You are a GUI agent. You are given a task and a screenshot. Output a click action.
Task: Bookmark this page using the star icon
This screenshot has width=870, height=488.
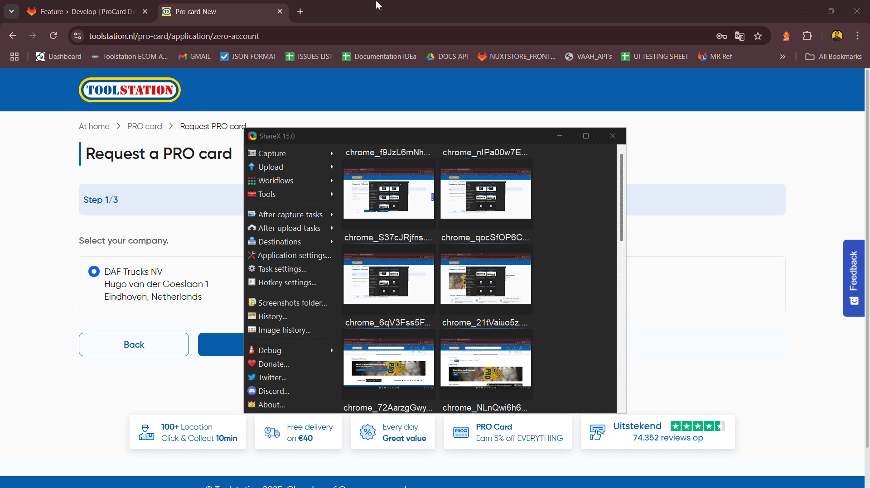tap(758, 36)
